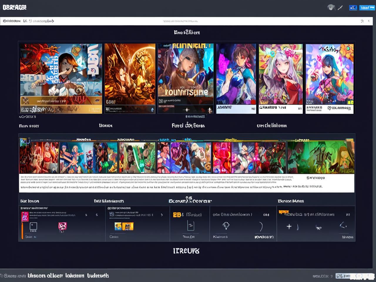
Task: Click the boxed indicator at the status bar's right
Action: (355, 276)
